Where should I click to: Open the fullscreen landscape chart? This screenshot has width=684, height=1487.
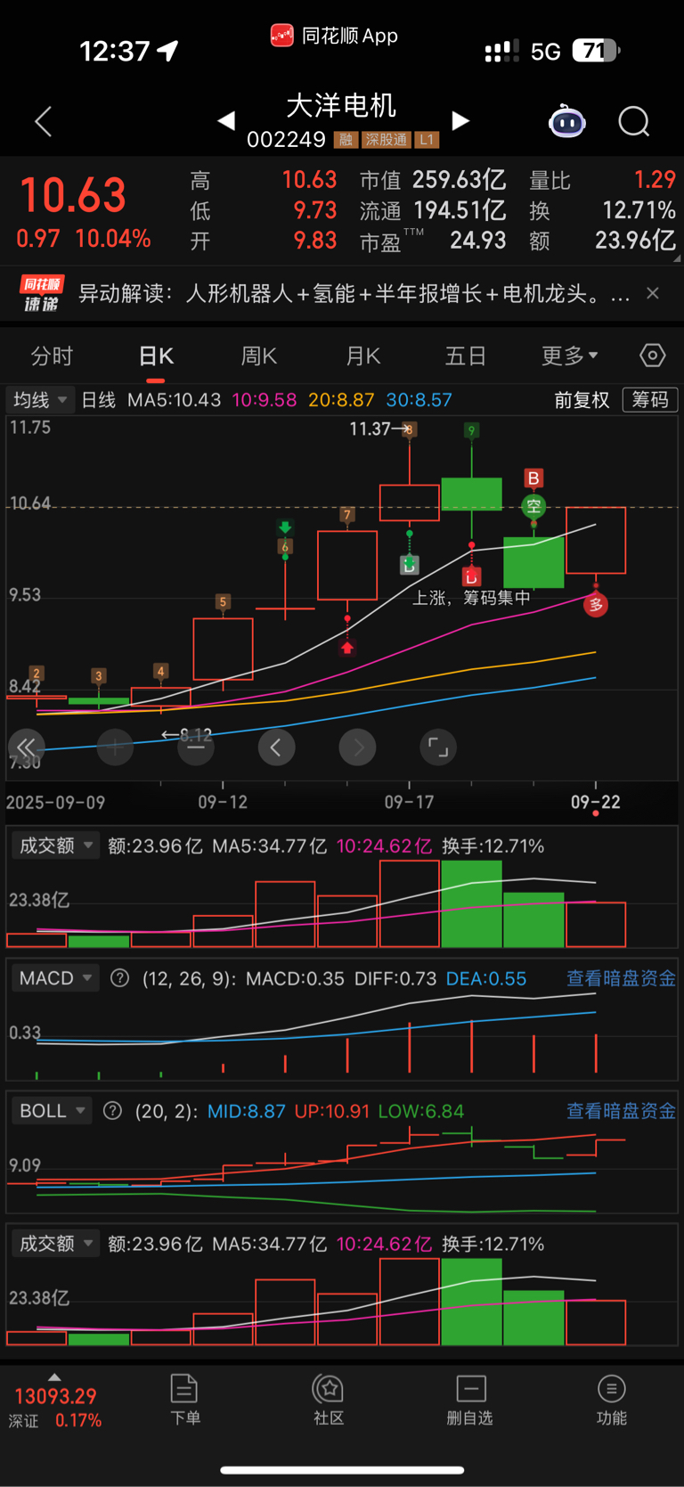438,747
